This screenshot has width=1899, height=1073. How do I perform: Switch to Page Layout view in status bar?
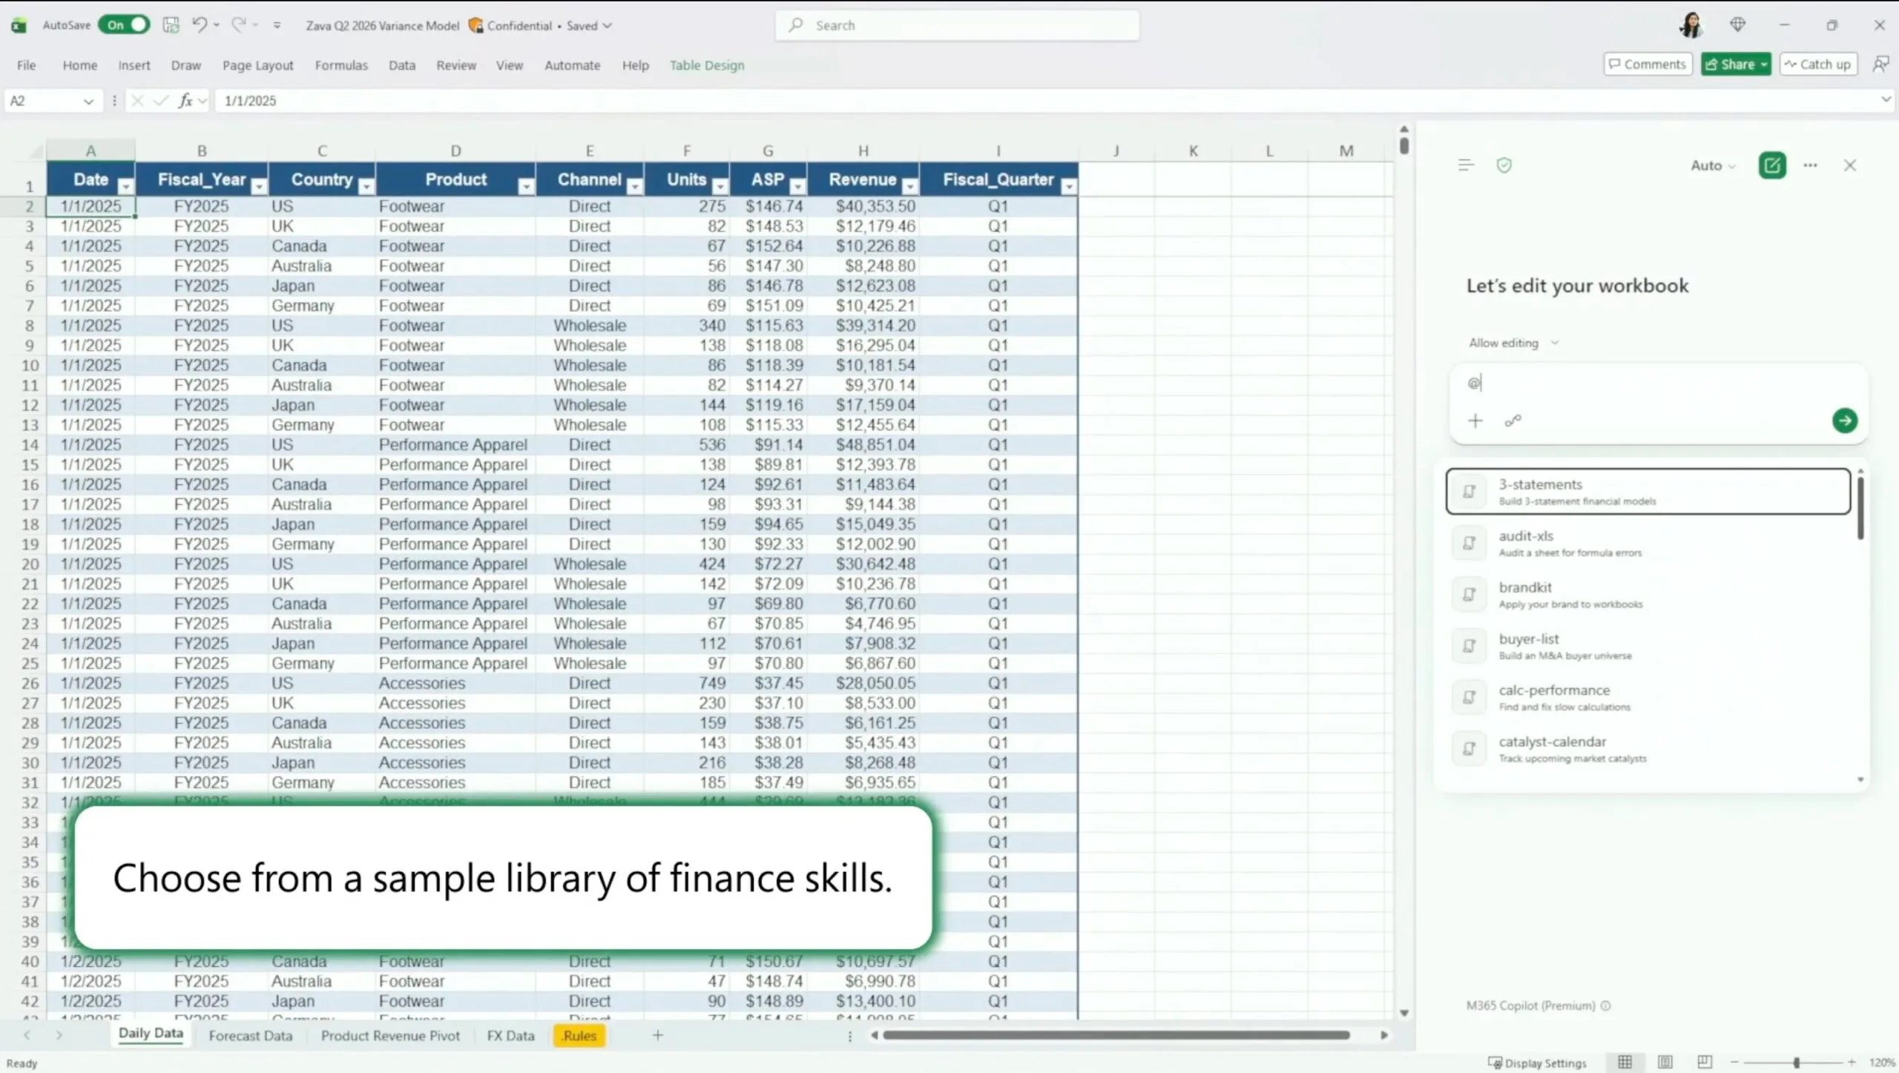[1665, 1063]
